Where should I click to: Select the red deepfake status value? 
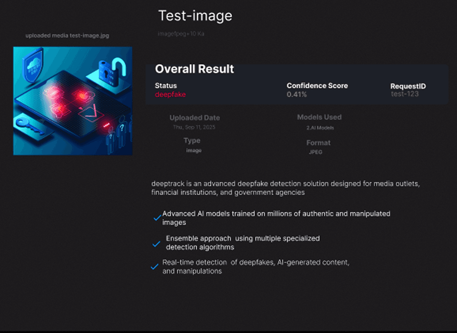[x=170, y=94]
